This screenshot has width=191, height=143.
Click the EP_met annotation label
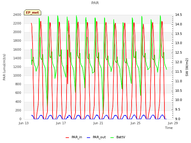33,13
